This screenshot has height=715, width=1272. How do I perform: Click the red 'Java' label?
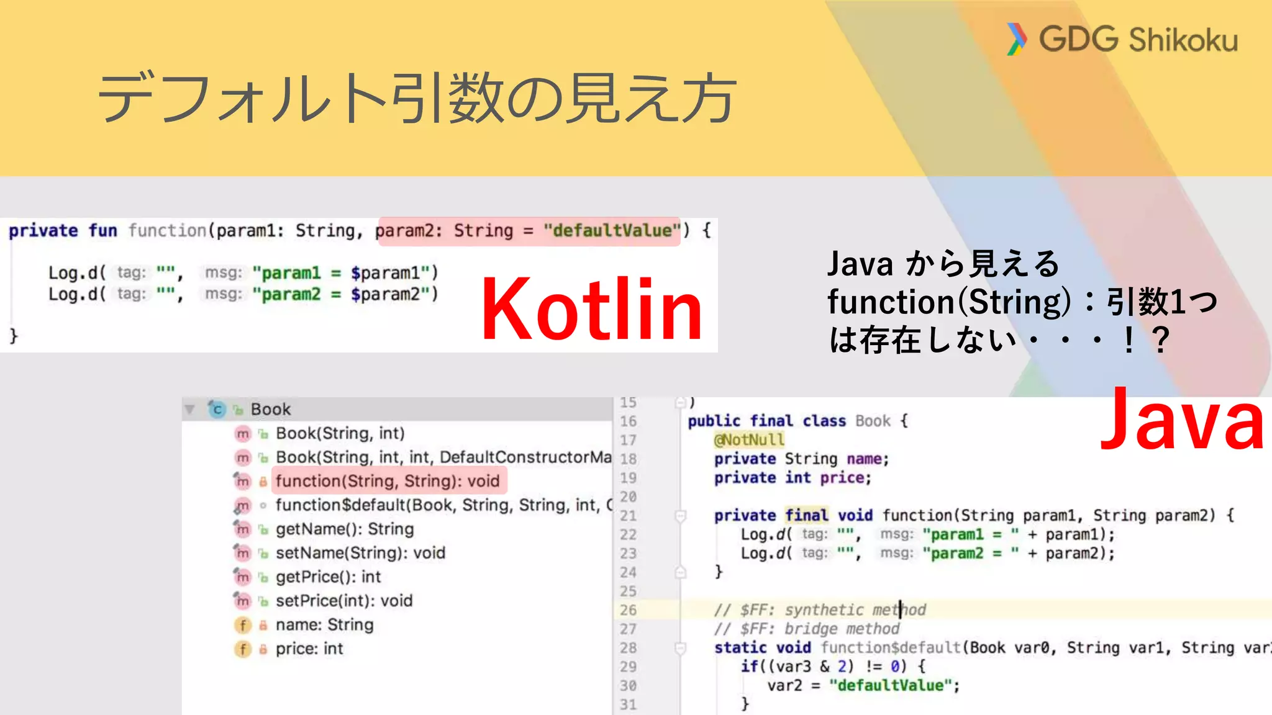coord(1182,420)
